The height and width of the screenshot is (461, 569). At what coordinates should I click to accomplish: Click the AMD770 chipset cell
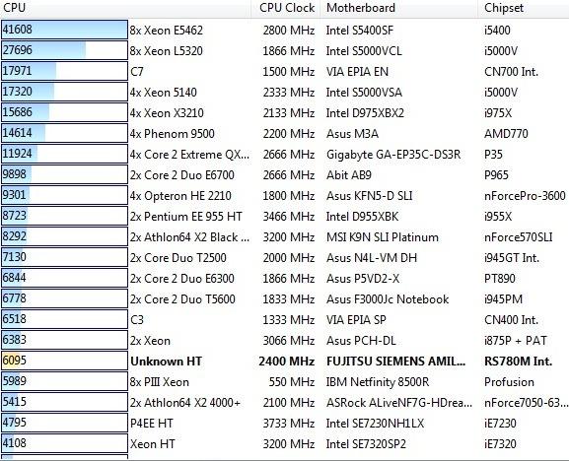coord(506,133)
